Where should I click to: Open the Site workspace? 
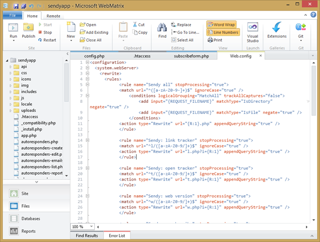coord(36,194)
